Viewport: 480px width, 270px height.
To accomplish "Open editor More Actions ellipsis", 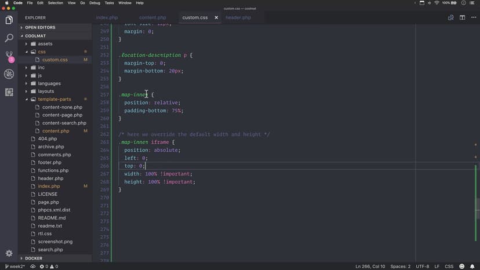I will [473, 17].
